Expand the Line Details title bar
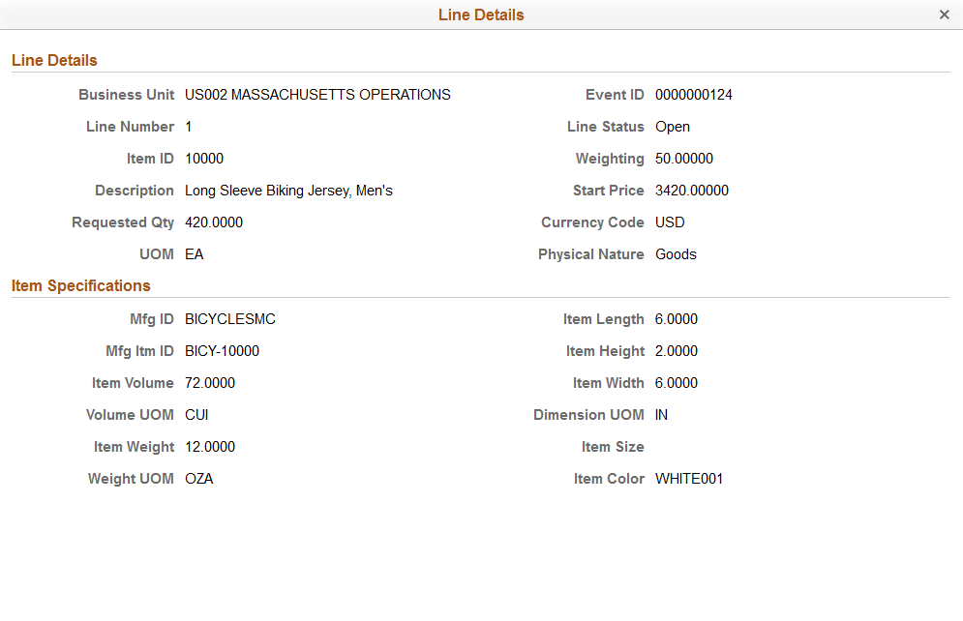Image resolution: width=963 pixels, height=621 pixels. (x=481, y=15)
